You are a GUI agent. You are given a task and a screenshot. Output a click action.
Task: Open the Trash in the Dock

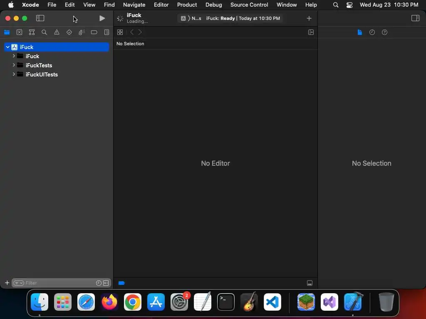[386, 302]
